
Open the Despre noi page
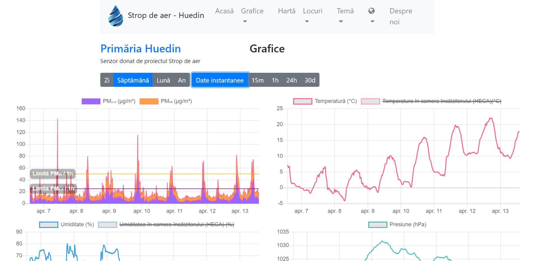tap(401, 17)
